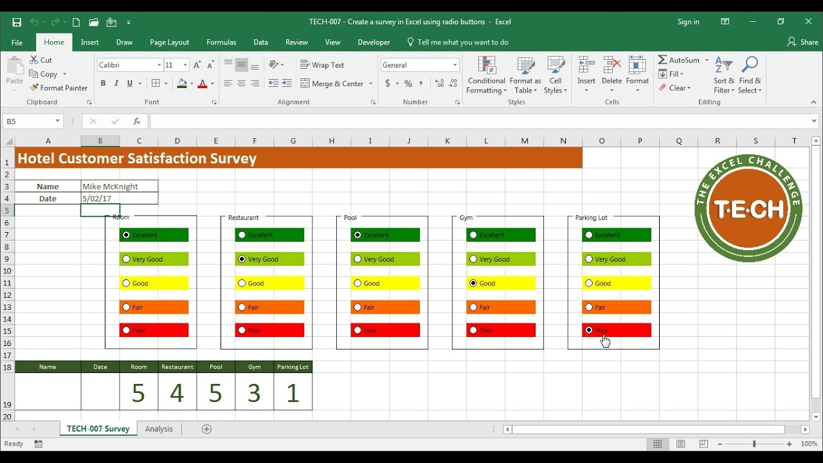Screen dimensions: 823x463
Task: Click the Merge & Center button
Action: tap(337, 84)
